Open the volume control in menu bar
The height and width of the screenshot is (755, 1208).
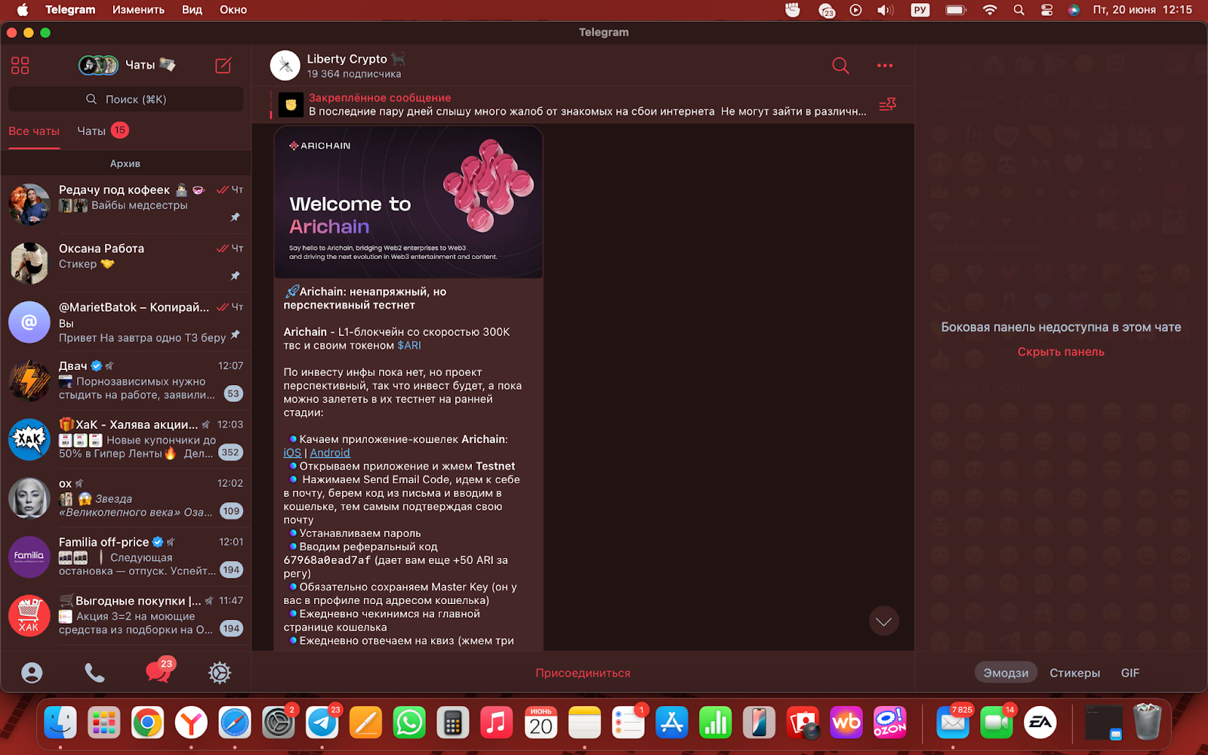pyautogui.click(x=885, y=10)
